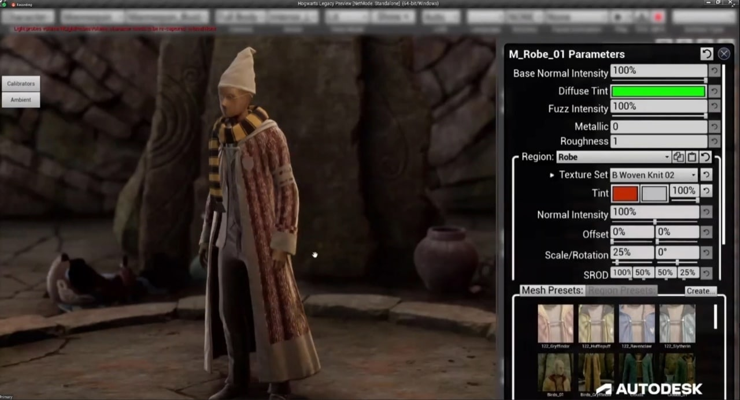The image size is (740, 400).
Task: Reset Base Normal Intensity to default
Action: click(x=715, y=71)
